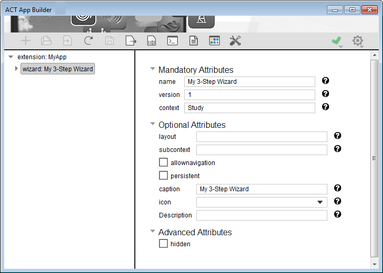
Task: Enable the persistent checkbox
Action: pyautogui.click(x=163, y=176)
